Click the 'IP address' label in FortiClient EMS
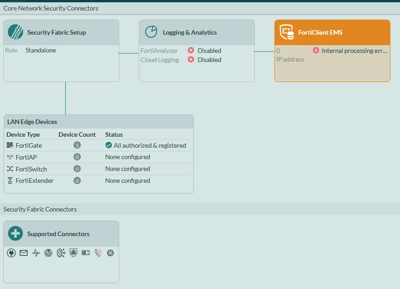Screen dimensions: 400x289 point(290,59)
